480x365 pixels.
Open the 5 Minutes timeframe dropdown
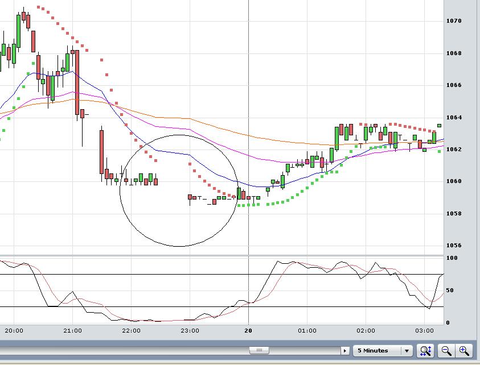pos(382,351)
